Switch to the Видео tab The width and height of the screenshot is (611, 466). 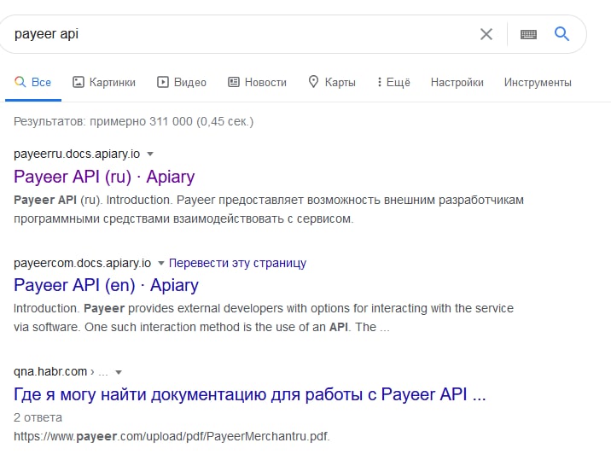tap(189, 83)
